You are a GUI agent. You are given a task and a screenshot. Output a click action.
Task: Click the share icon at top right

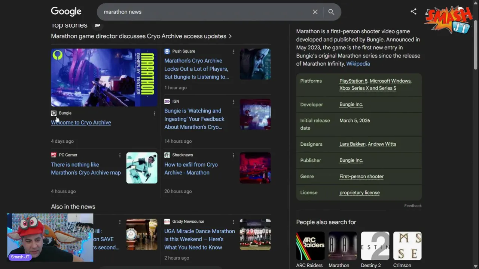[x=414, y=12]
